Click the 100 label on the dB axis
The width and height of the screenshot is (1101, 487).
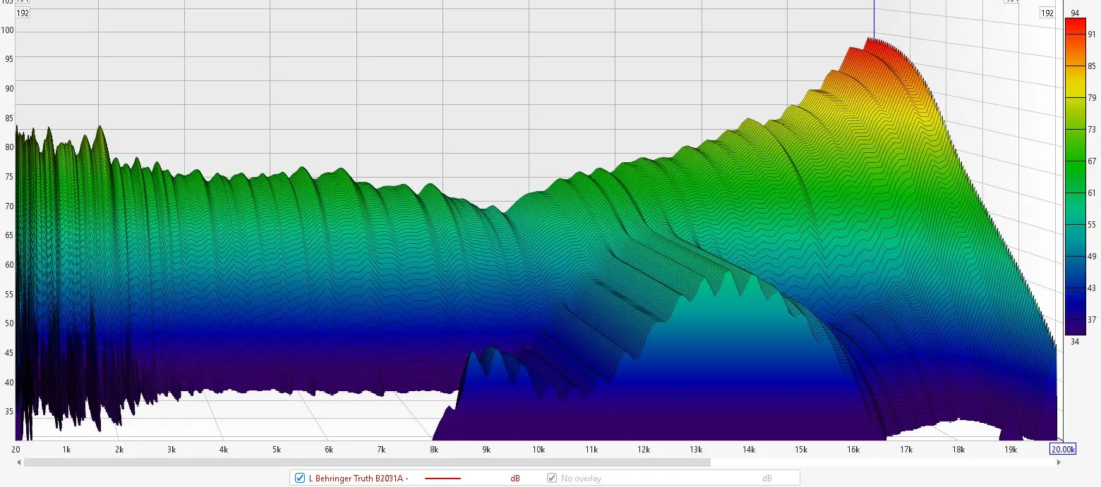(8, 30)
